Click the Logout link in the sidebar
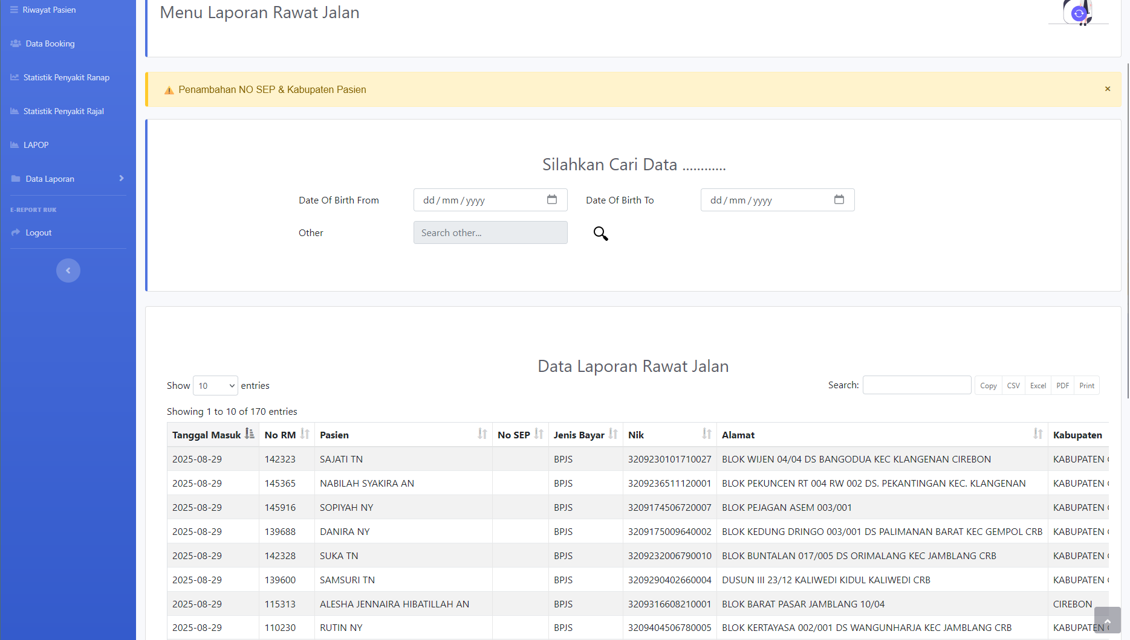The image size is (1130, 640). click(x=39, y=232)
